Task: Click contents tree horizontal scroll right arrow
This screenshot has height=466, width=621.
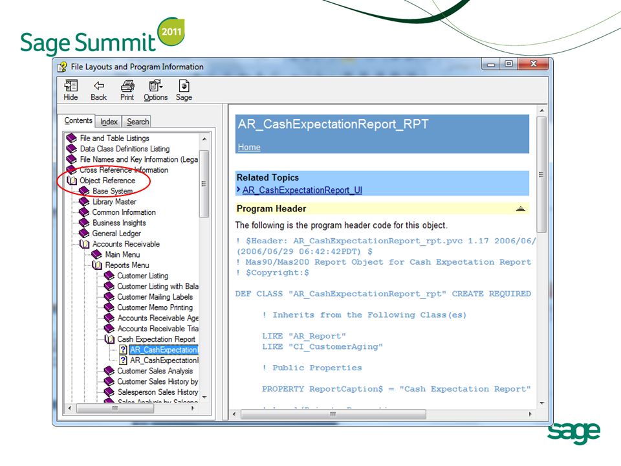Action: [x=193, y=408]
